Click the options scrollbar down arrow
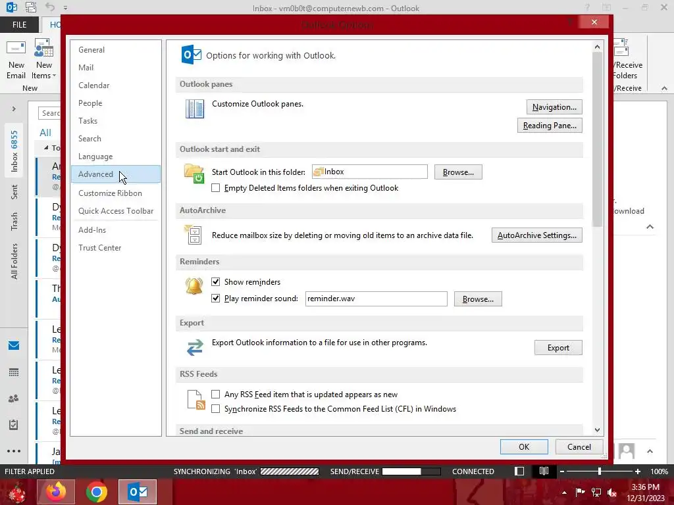 (597, 430)
